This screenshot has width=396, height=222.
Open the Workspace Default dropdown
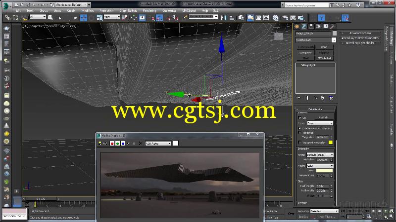[x=73, y=4]
